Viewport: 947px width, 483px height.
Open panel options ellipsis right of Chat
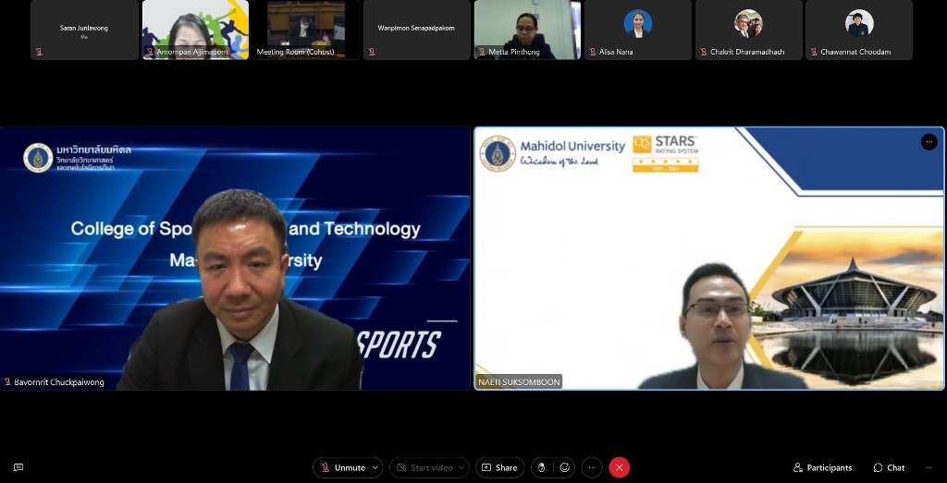coord(929,467)
